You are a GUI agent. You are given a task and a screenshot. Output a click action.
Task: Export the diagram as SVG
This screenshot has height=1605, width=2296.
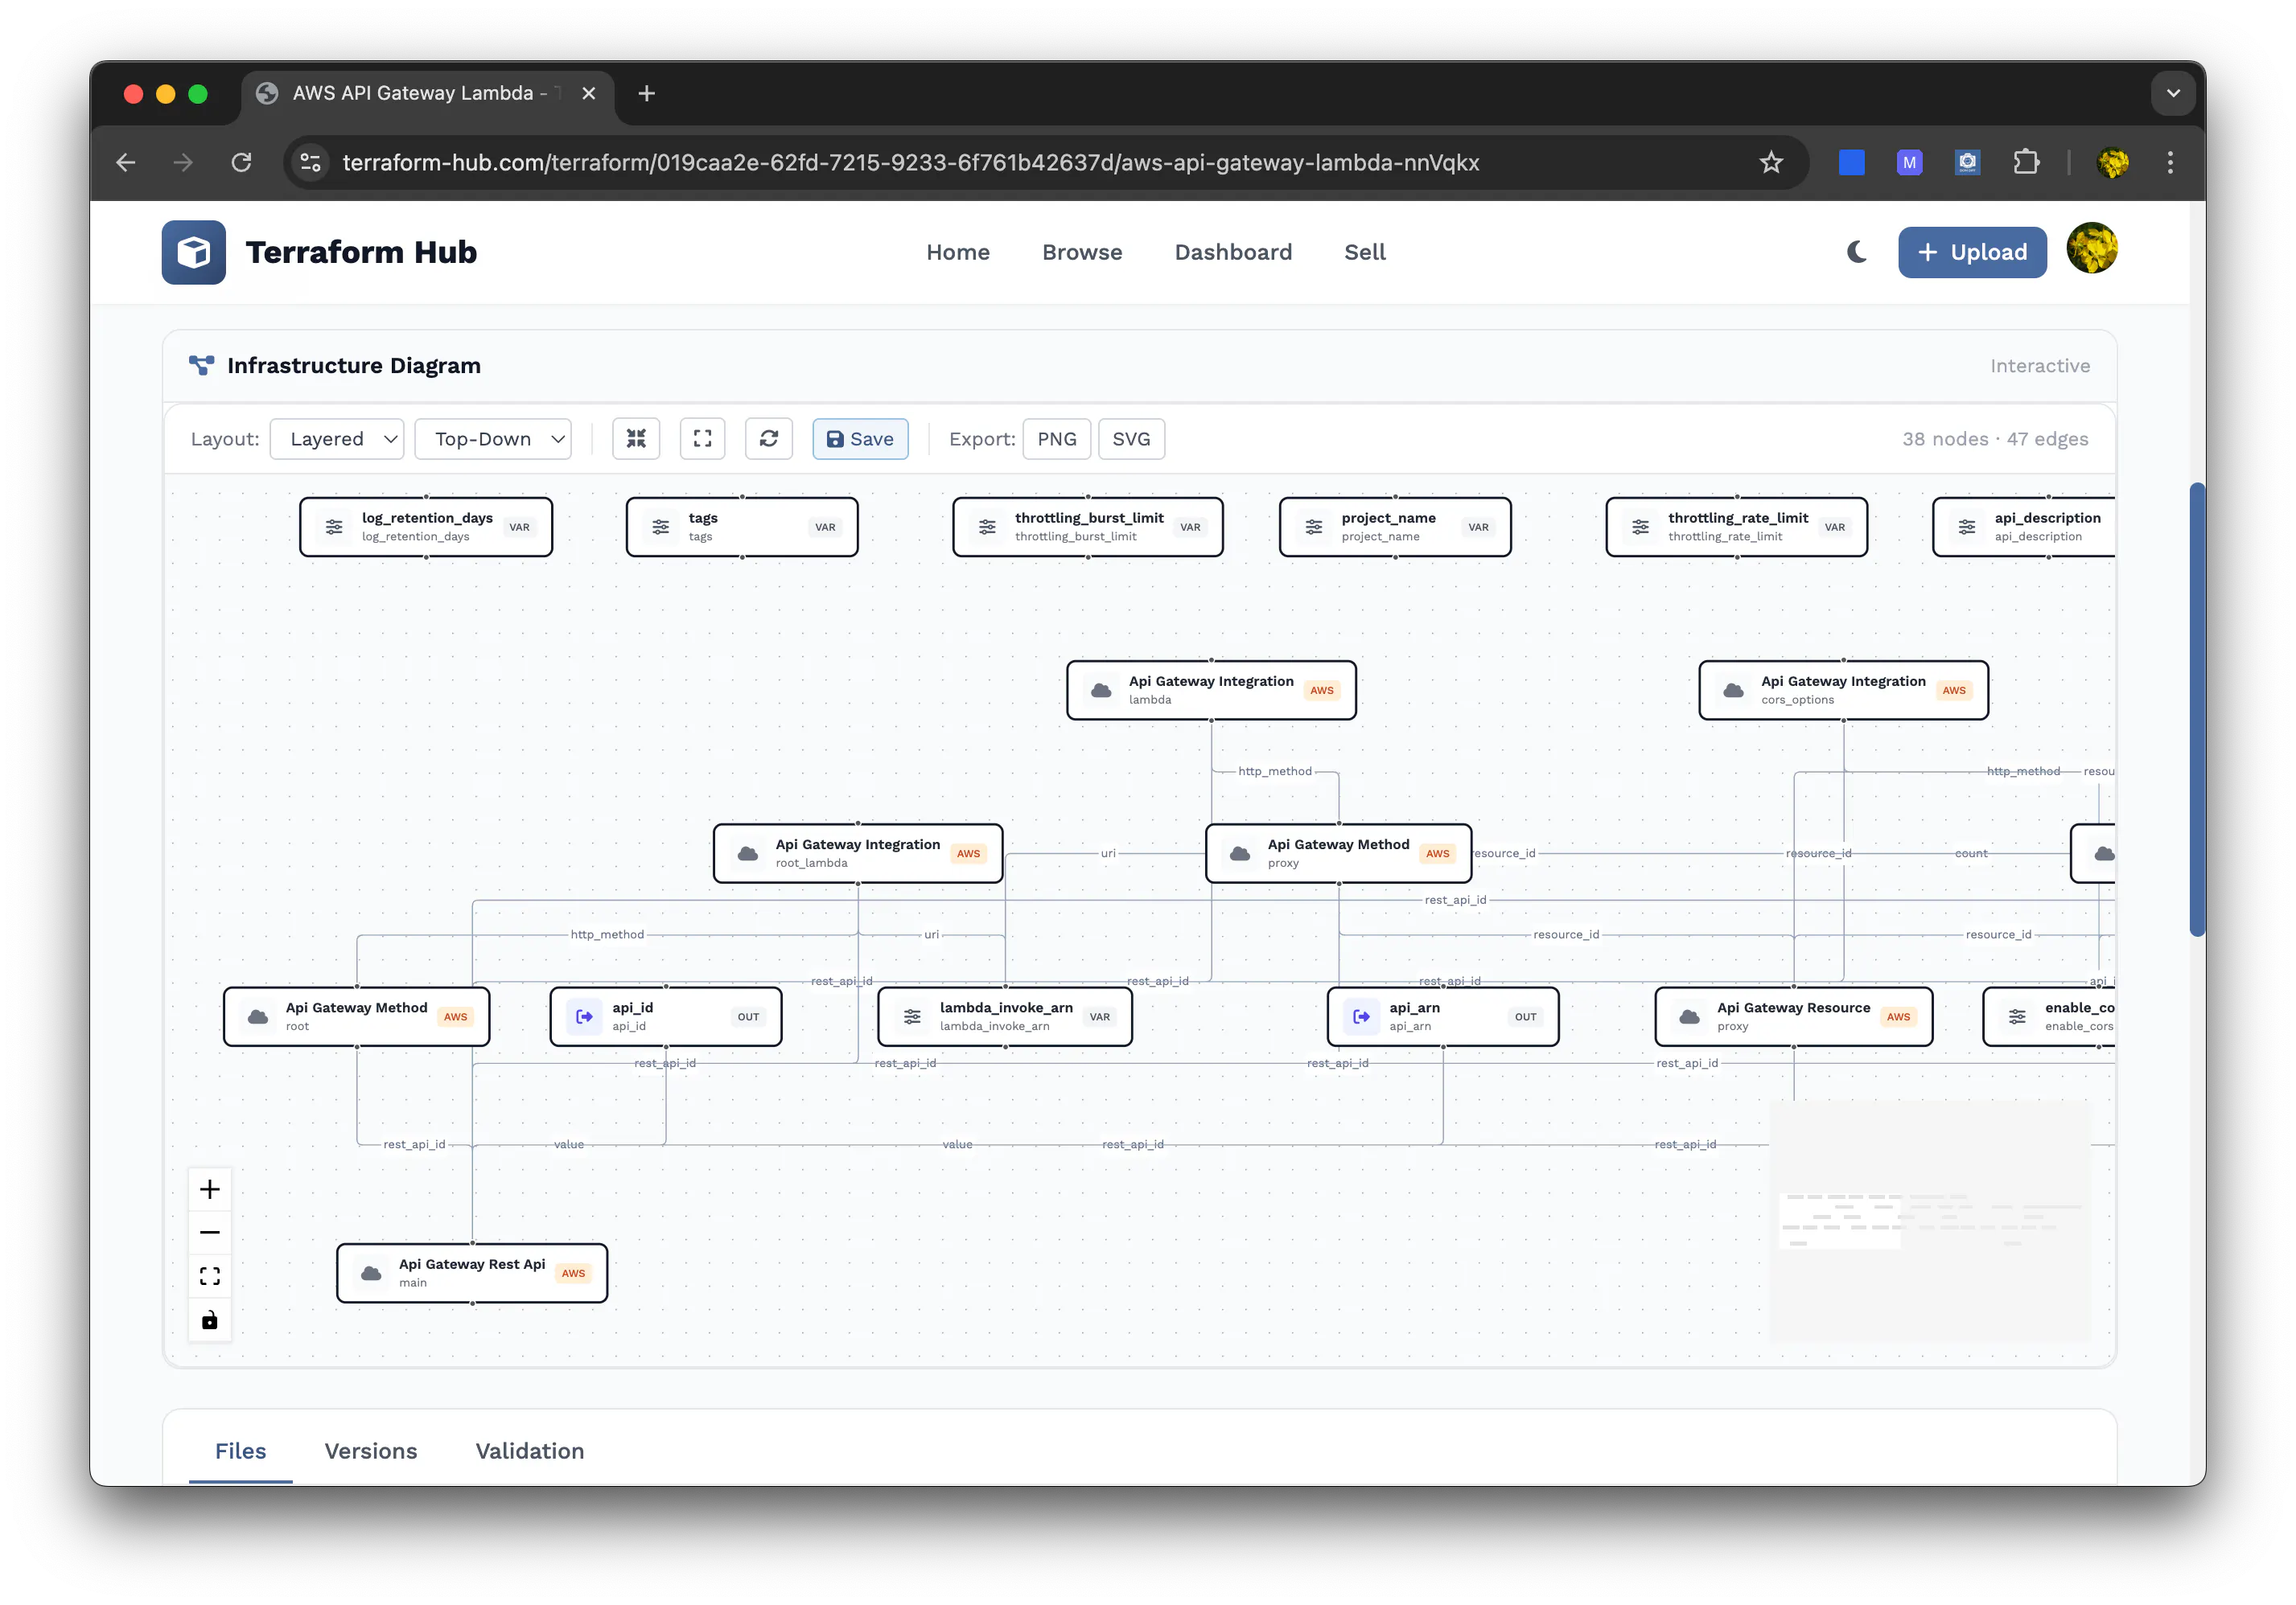(1131, 439)
